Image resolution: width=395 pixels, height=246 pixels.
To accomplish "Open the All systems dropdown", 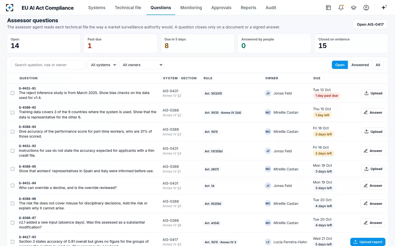I will tap(102, 65).
